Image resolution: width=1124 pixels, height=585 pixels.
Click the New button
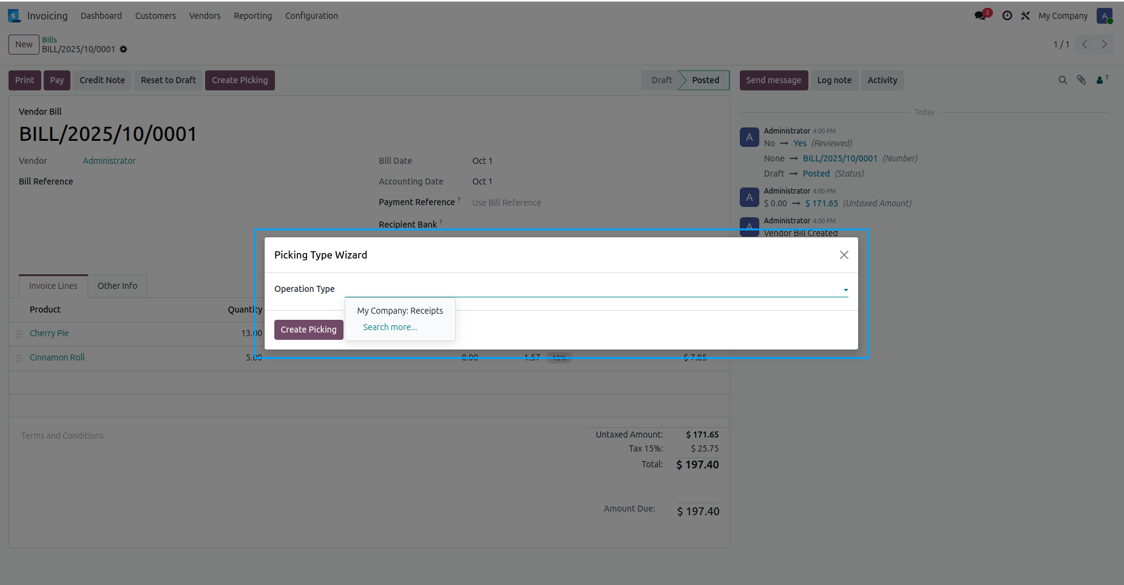click(24, 44)
